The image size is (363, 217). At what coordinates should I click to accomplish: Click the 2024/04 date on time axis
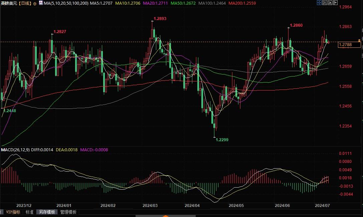click(192, 205)
